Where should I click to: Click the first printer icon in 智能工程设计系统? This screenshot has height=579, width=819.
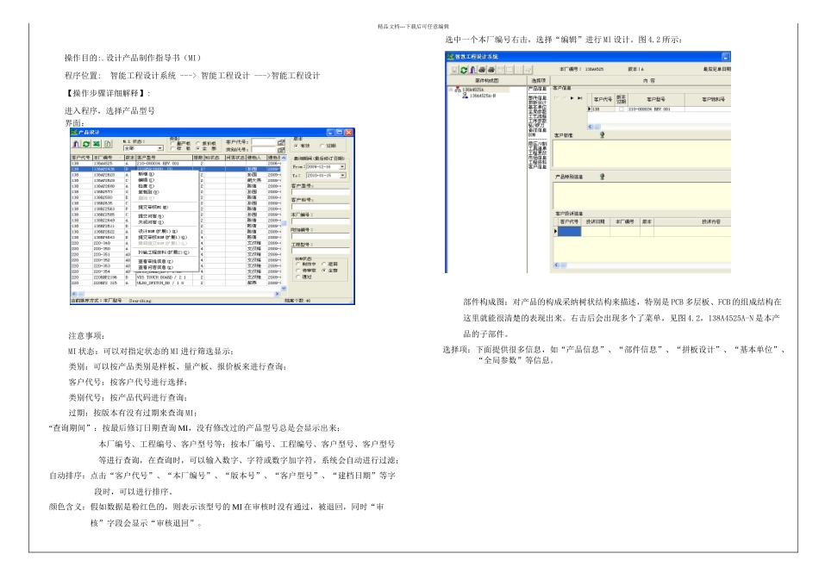point(482,70)
